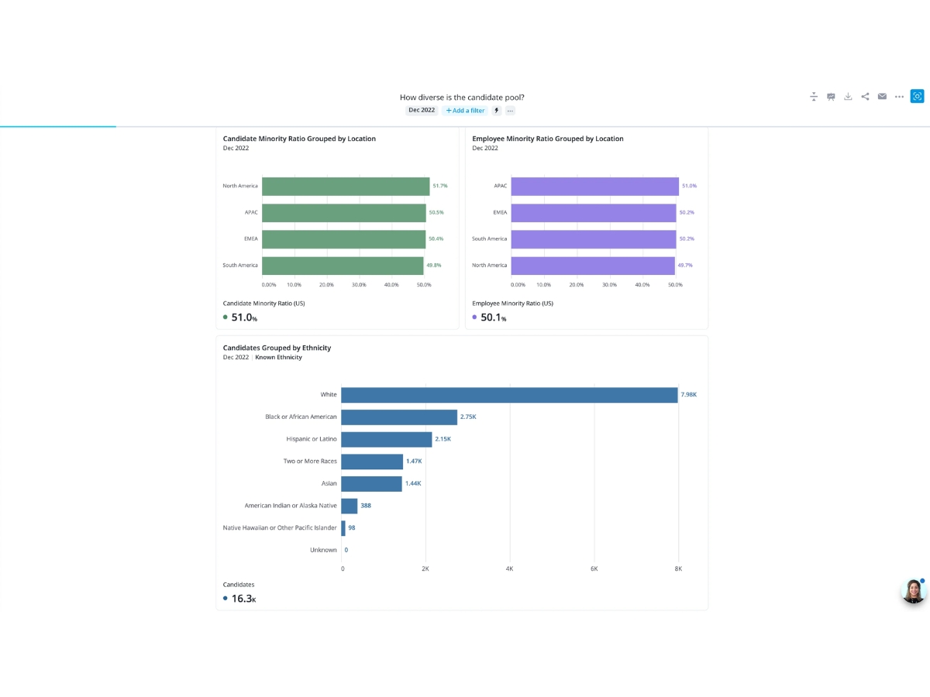Click the Asian ethnicity bar

click(x=371, y=483)
